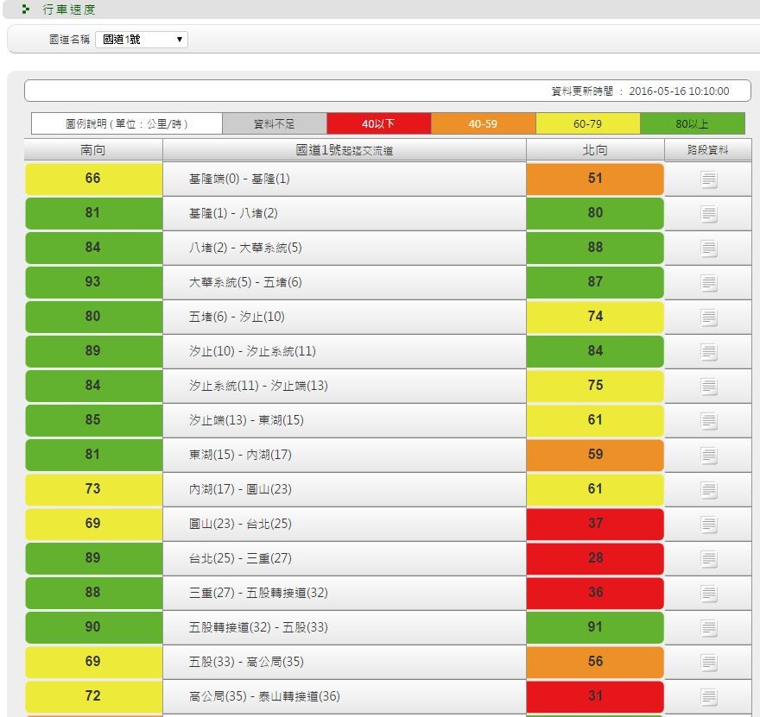
Task: Open section data icon for 高公局(35) - 泰山轉接道(36)
Action: (708, 697)
